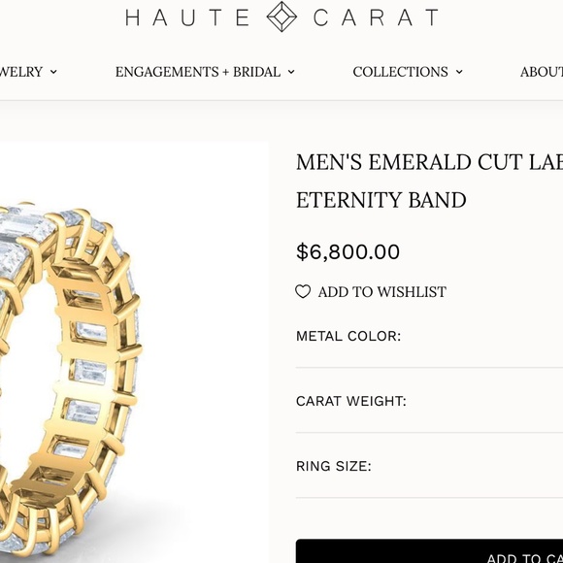Expand the Ring Size option row

pos(429,466)
